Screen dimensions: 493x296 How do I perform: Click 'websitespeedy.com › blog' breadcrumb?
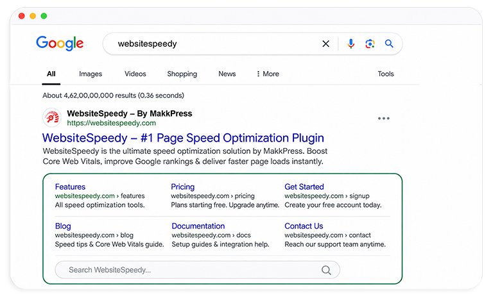[94, 235]
